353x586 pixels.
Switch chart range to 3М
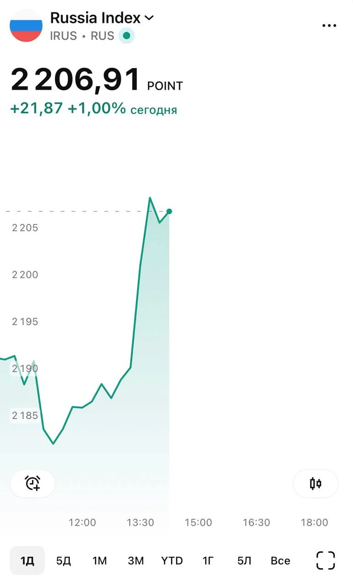136,561
